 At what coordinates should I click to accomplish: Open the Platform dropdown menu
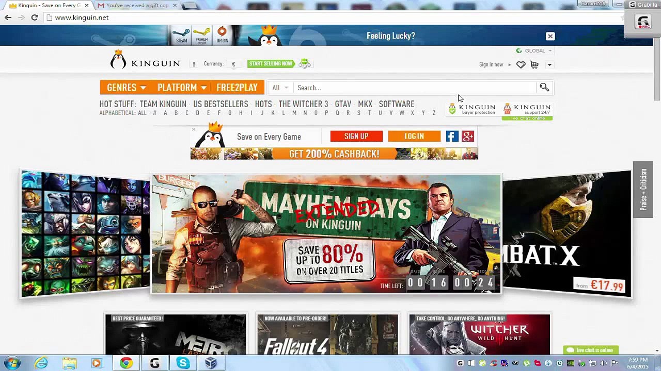point(182,88)
